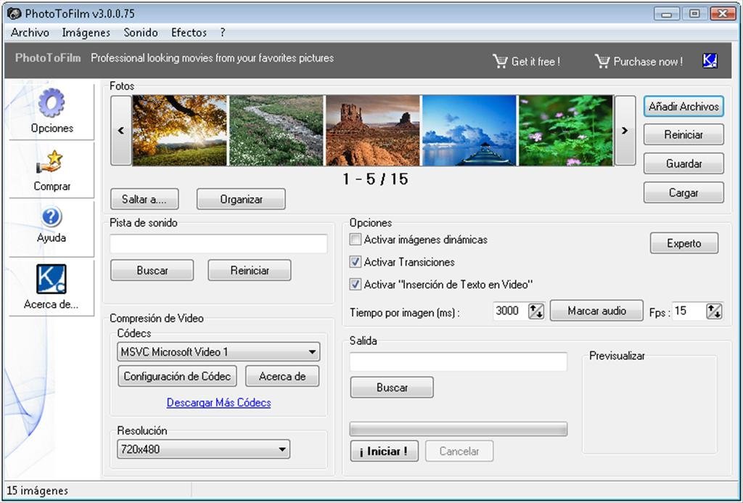Open the Efectos menu
The width and height of the screenshot is (743, 503).
click(189, 33)
